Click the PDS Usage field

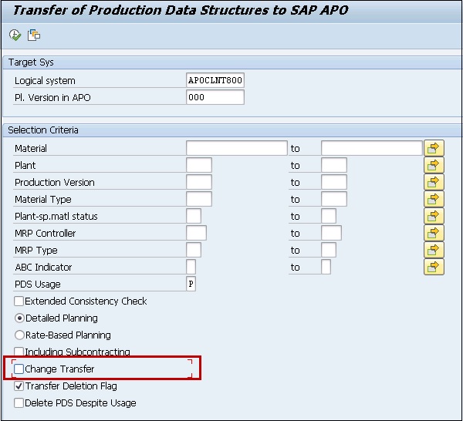click(191, 285)
